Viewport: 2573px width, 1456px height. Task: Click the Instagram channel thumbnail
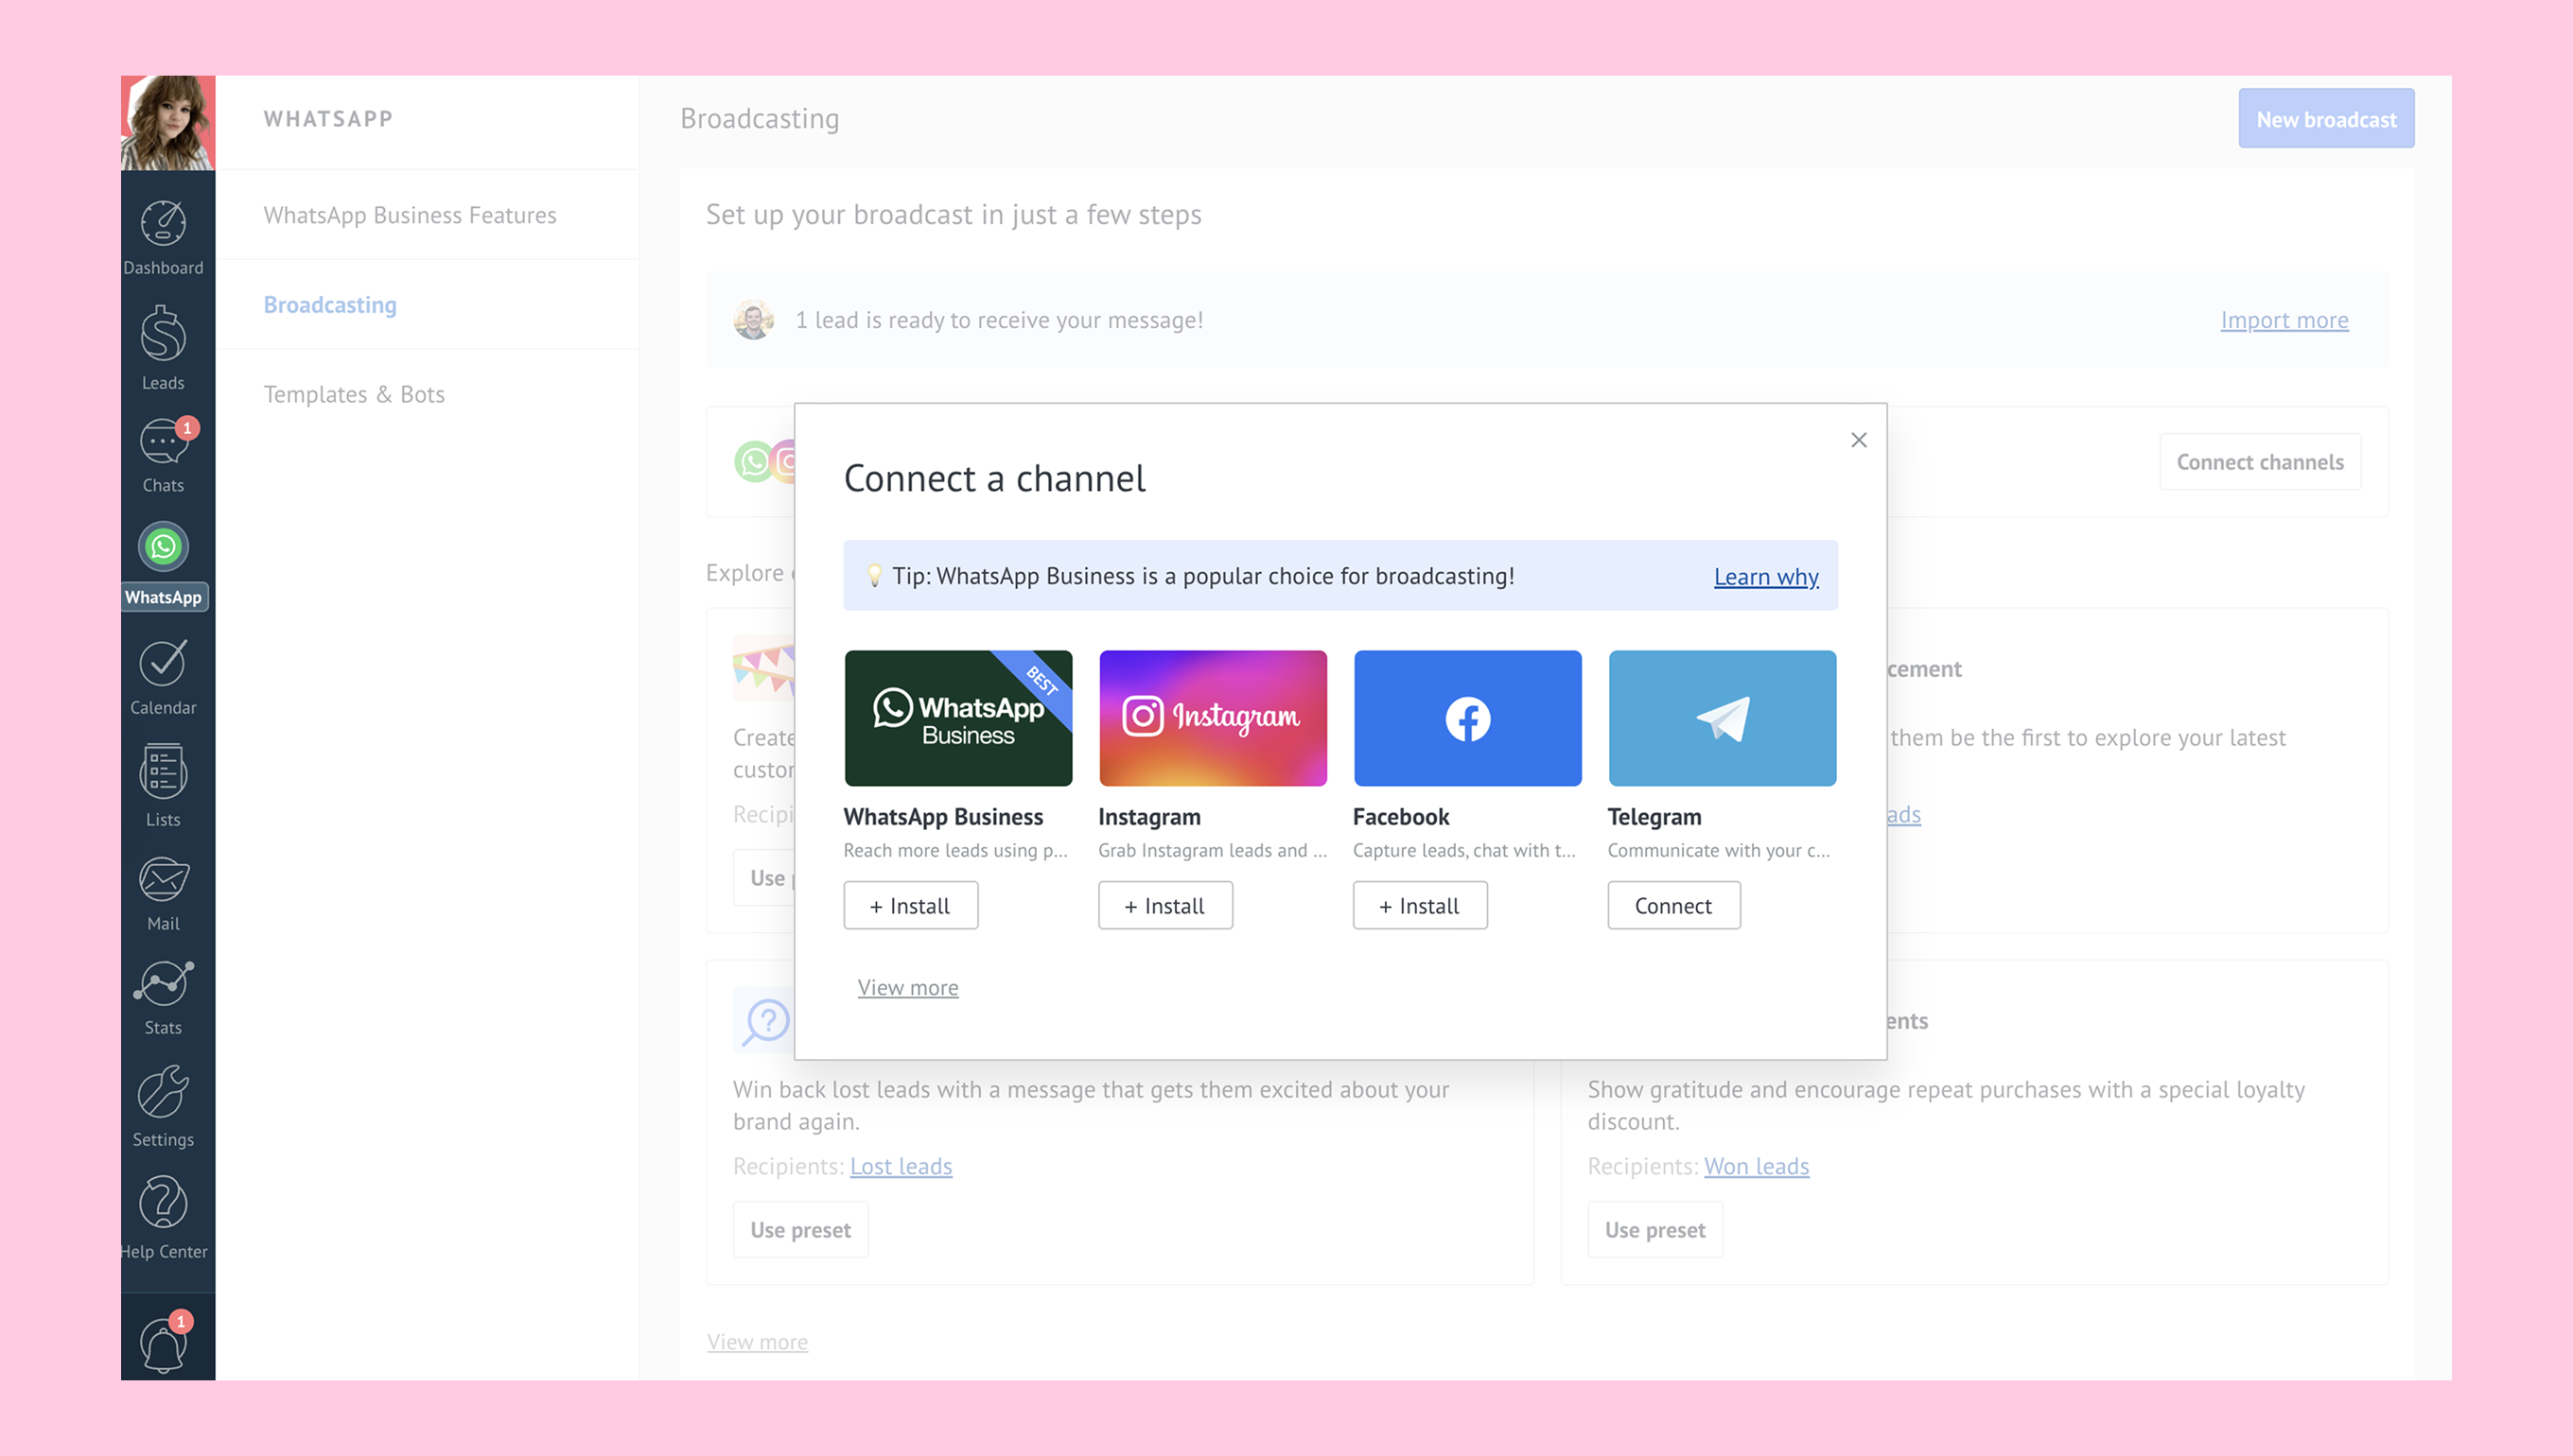click(1213, 718)
